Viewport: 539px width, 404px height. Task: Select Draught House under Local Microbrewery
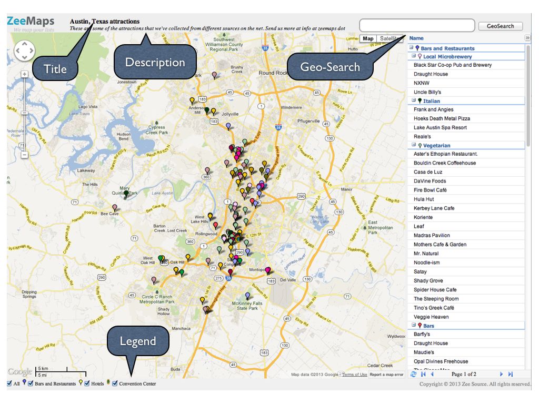point(466,74)
